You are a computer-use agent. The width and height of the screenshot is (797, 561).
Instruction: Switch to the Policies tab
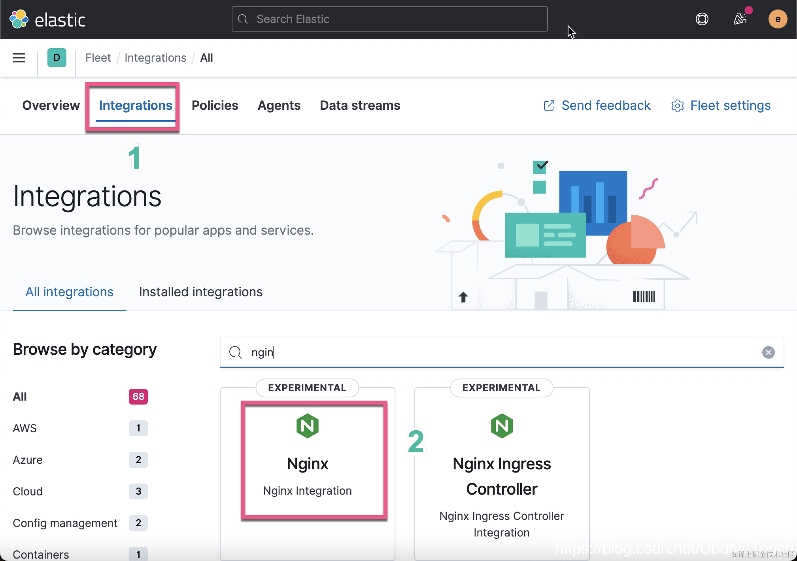pyautogui.click(x=215, y=105)
